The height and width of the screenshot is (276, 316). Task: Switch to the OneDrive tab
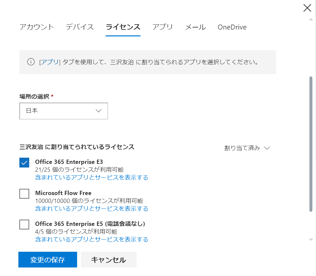click(232, 27)
